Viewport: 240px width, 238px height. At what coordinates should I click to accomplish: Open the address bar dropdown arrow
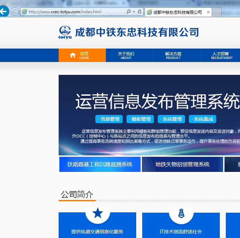click(x=134, y=12)
